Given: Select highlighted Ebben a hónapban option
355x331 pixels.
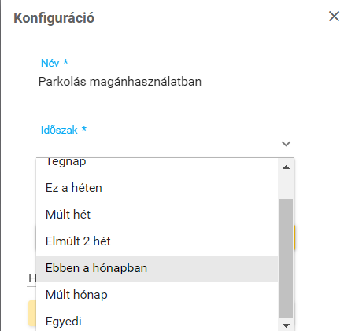Looking at the screenshot, I should click(x=157, y=268).
